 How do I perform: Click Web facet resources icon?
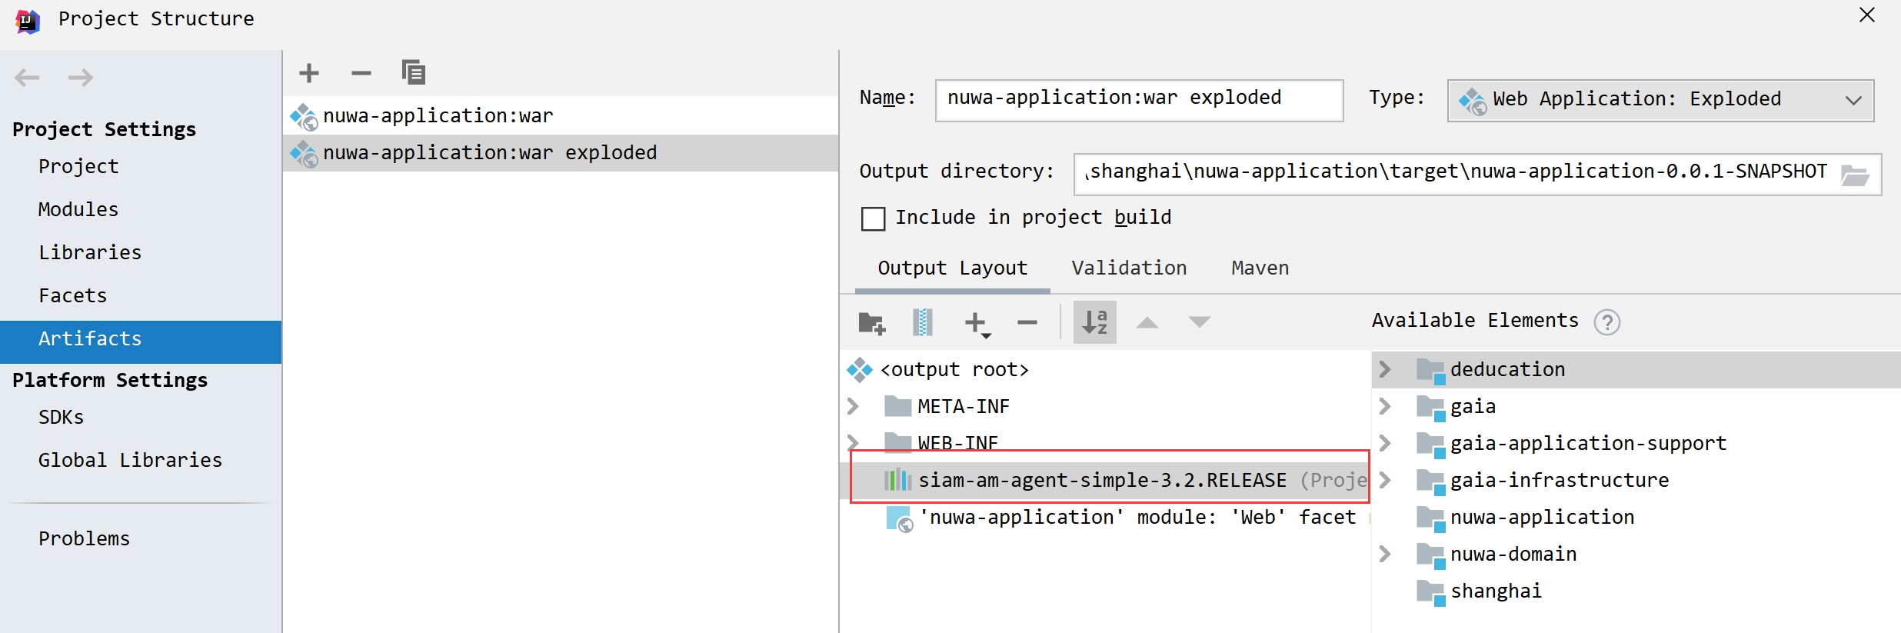click(x=900, y=519)
